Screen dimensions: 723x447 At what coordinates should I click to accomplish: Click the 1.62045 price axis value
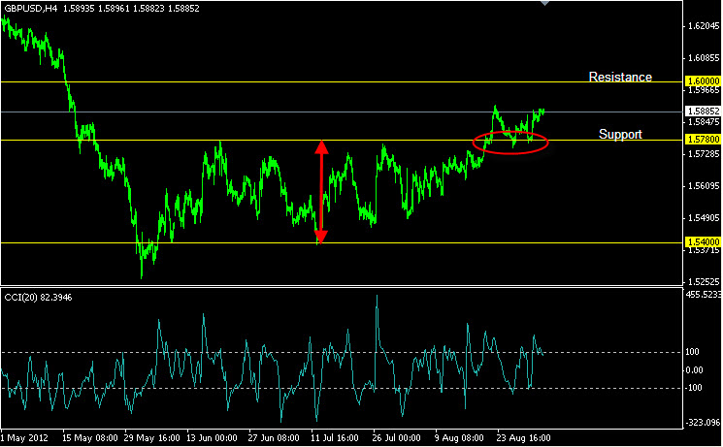(x=704, y=26)
